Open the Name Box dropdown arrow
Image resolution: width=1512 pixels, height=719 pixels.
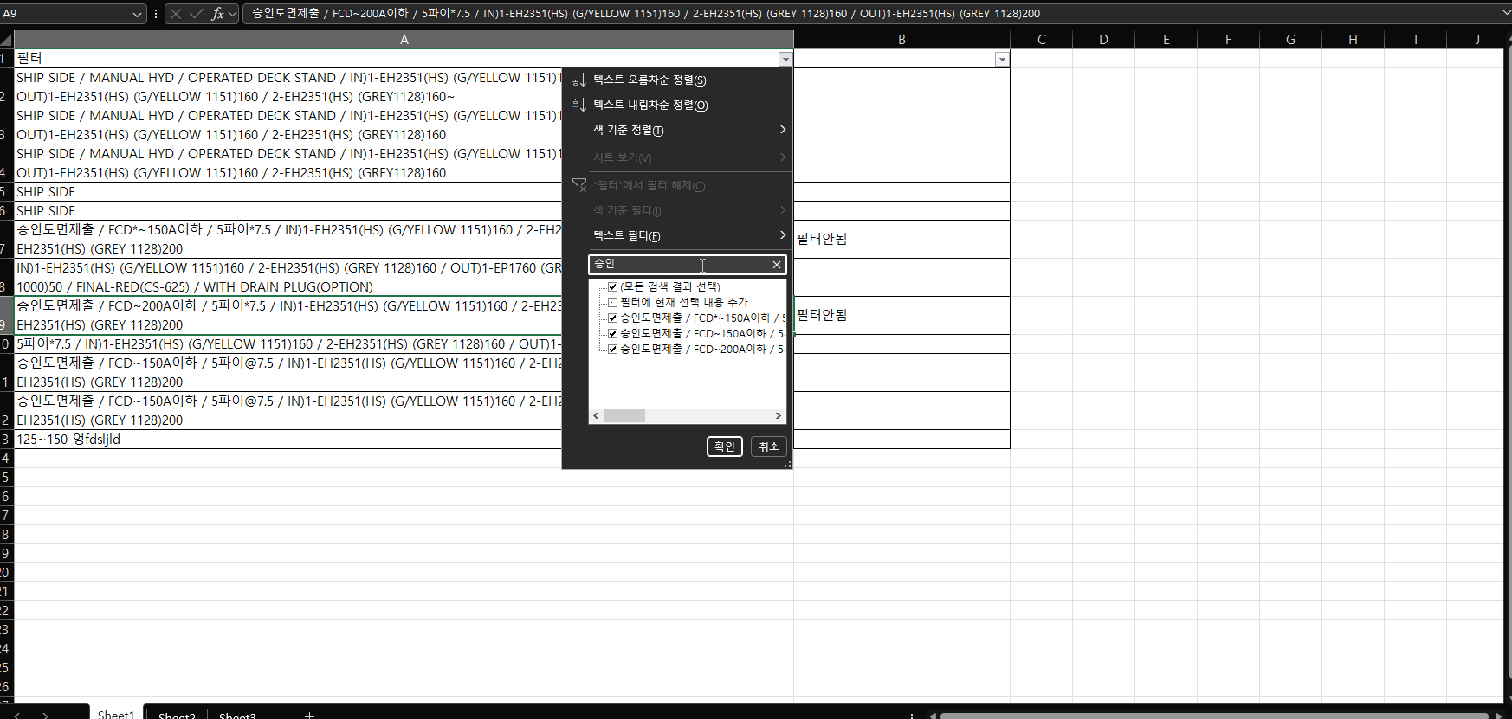(137, 14)
